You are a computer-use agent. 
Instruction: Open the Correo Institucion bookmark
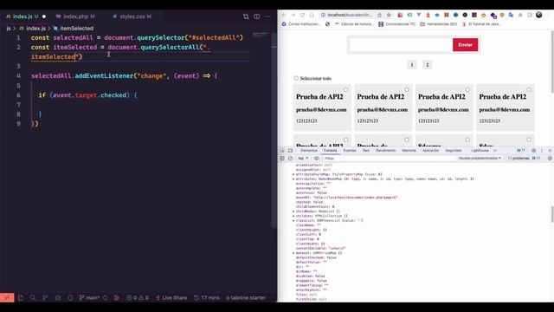[300, 24]
